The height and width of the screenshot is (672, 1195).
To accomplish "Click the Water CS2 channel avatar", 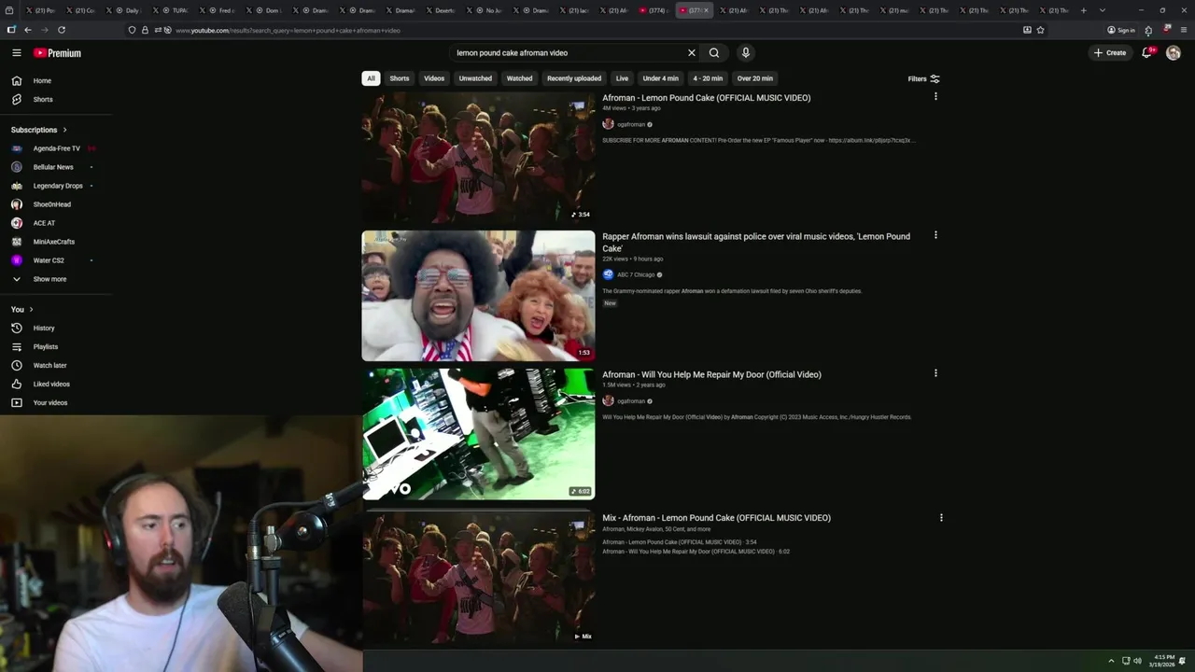I will tap(16, 260).
